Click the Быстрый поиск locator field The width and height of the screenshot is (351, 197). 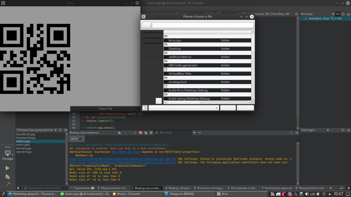[x=46, y=188]
